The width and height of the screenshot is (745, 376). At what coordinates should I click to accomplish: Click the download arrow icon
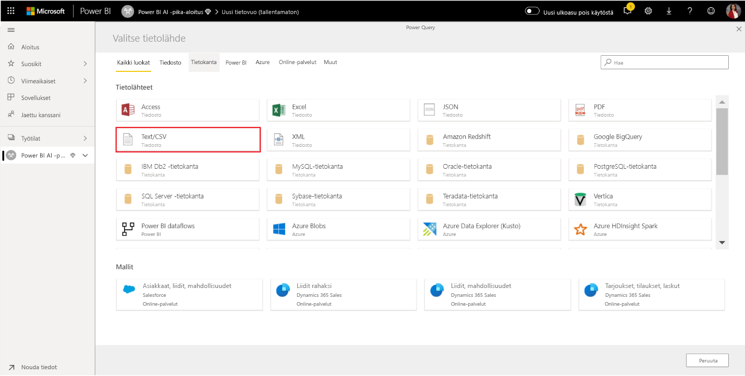669,11
